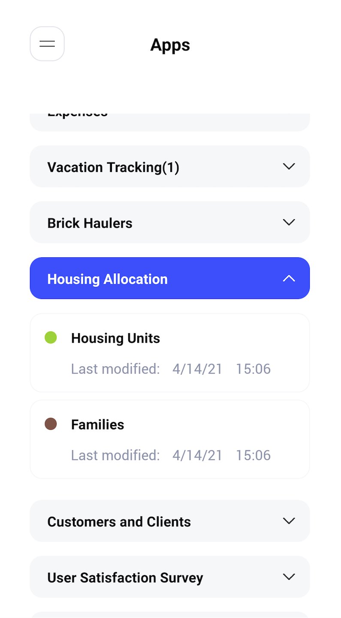Expand the Customers and Clients chevron
The image size is (341, 618).
pyautogui.click(x=289, y=521)
